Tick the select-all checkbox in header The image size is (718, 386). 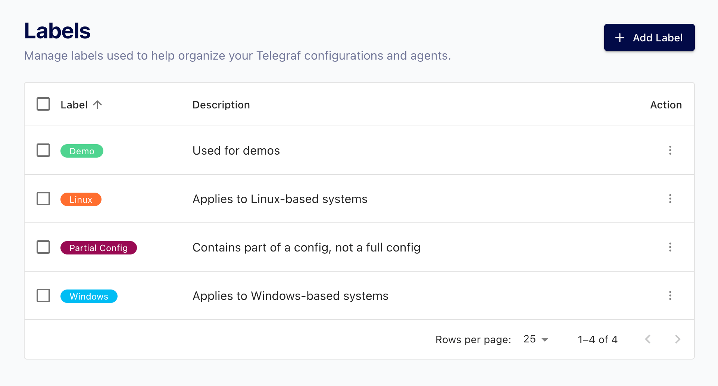tap(43, 104)
